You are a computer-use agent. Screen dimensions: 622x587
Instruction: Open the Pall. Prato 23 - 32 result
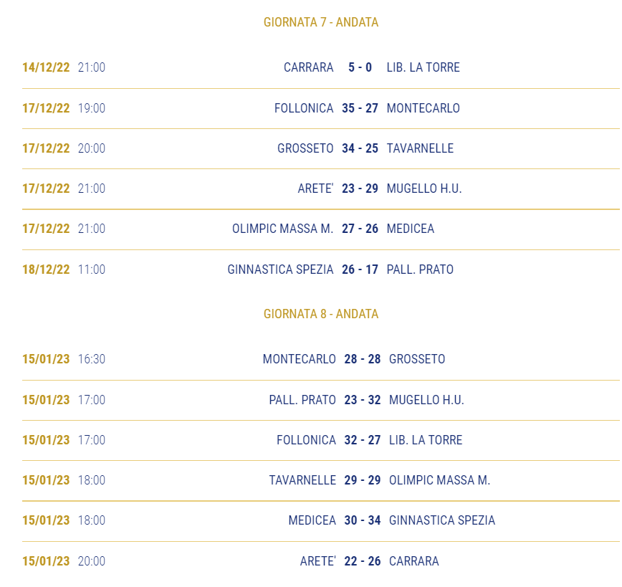point(362,400)
